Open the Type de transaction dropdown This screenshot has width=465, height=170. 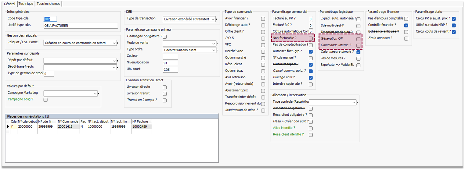(213, 19)
